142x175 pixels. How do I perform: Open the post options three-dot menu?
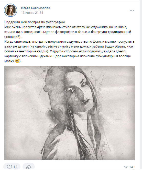click(132, 10)
